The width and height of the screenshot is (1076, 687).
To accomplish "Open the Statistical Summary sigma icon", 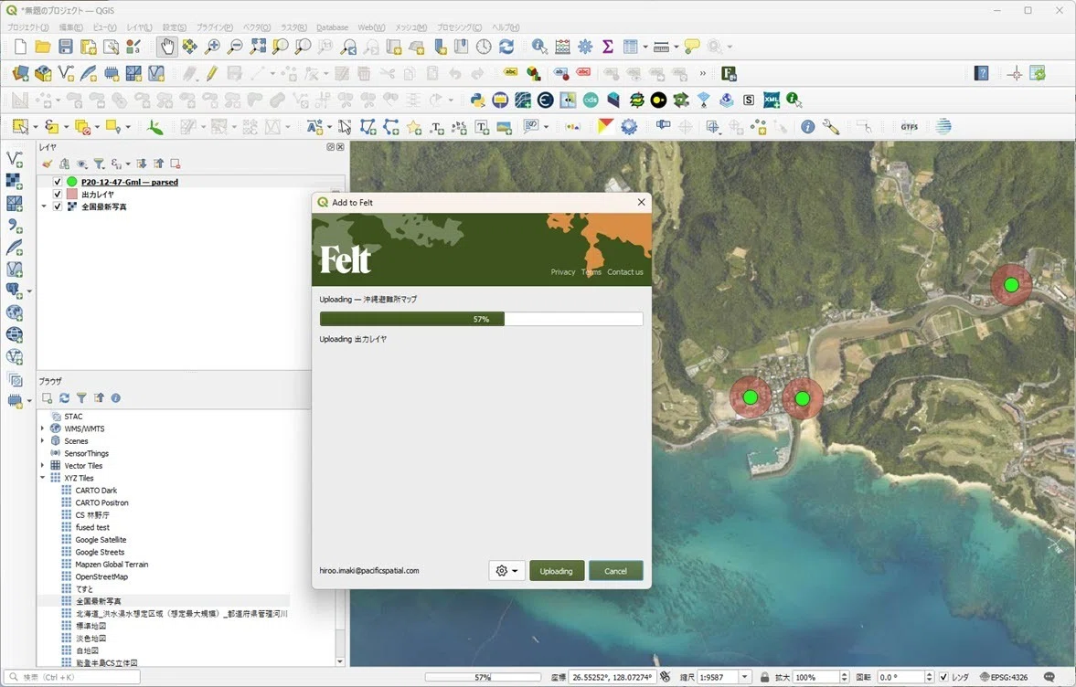I will point(607,47).
